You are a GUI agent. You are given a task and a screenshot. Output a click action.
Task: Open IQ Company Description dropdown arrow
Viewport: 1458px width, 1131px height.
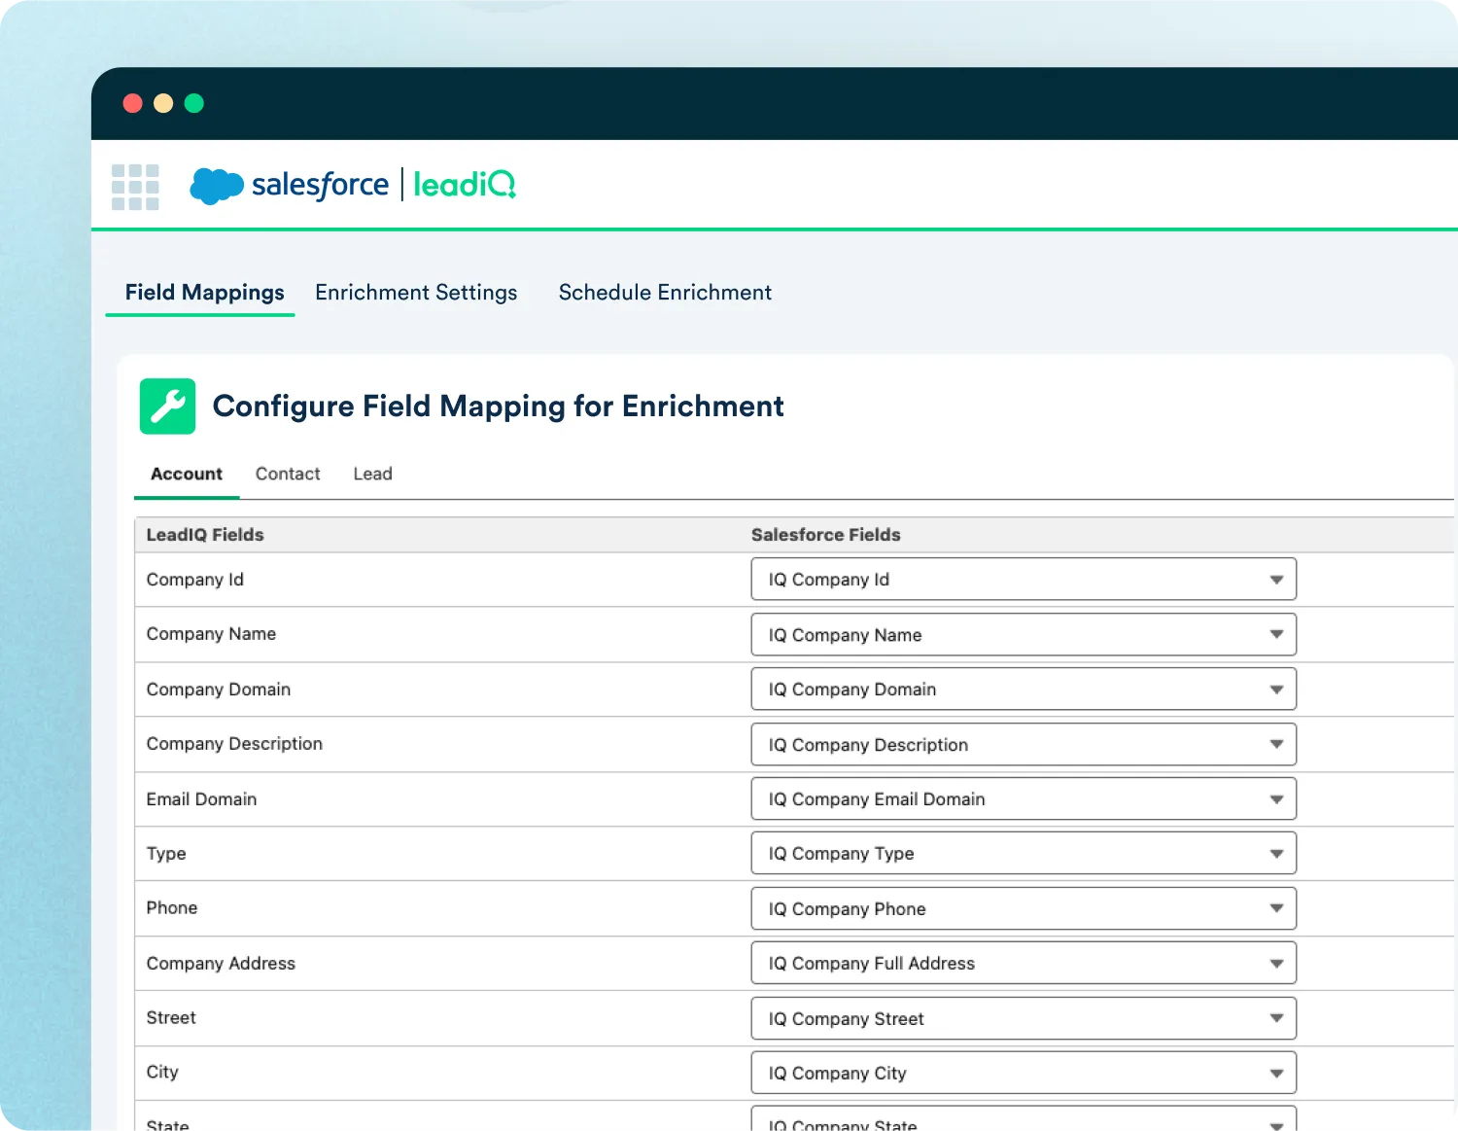coord(1276,745)
